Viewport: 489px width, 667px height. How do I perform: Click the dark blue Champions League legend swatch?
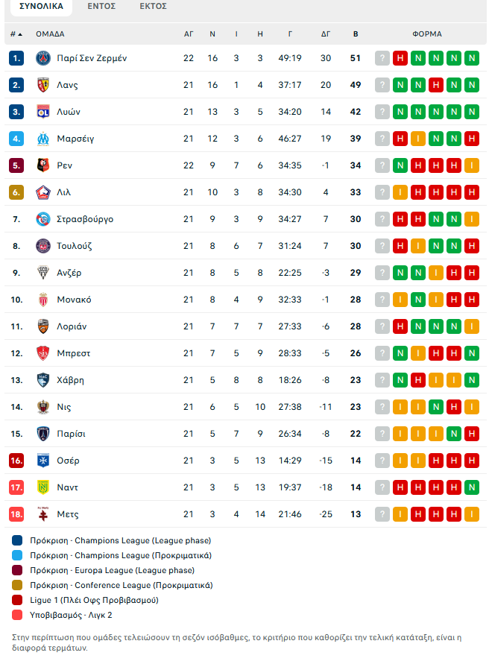click(17, 540)
